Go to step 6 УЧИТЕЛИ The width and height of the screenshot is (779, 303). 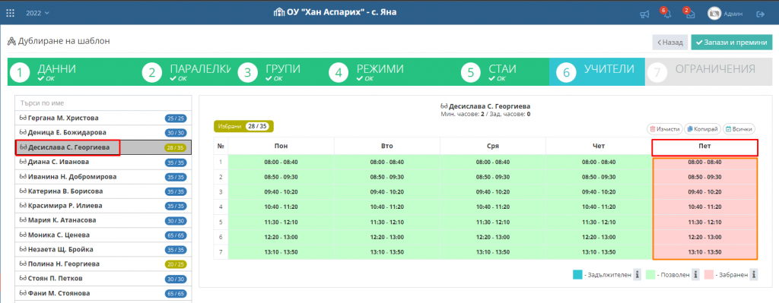tap(597, 72)
